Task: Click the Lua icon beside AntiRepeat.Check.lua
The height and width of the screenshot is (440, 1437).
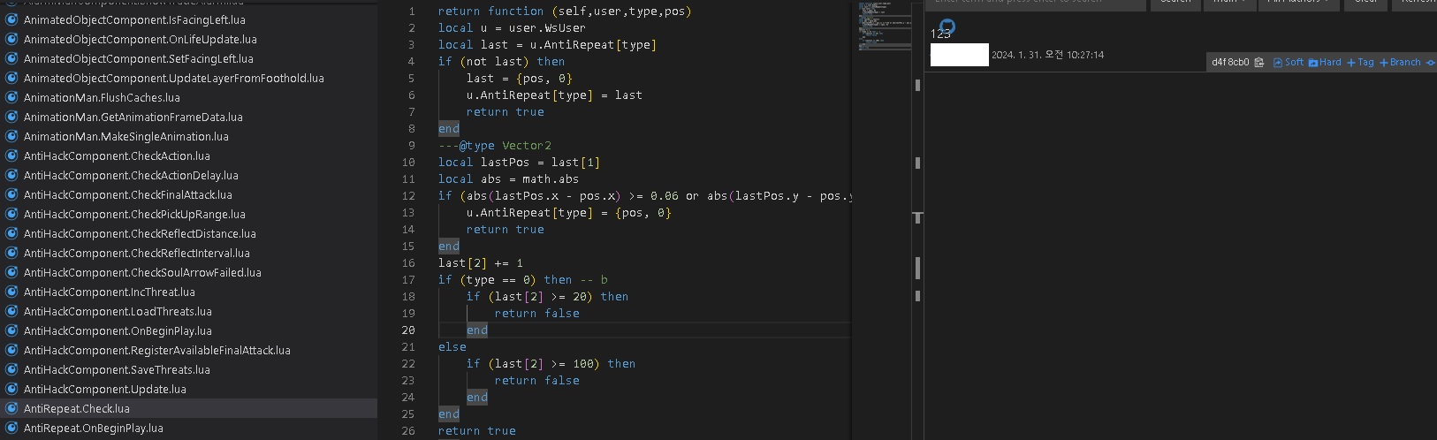Action: (11, 409)
